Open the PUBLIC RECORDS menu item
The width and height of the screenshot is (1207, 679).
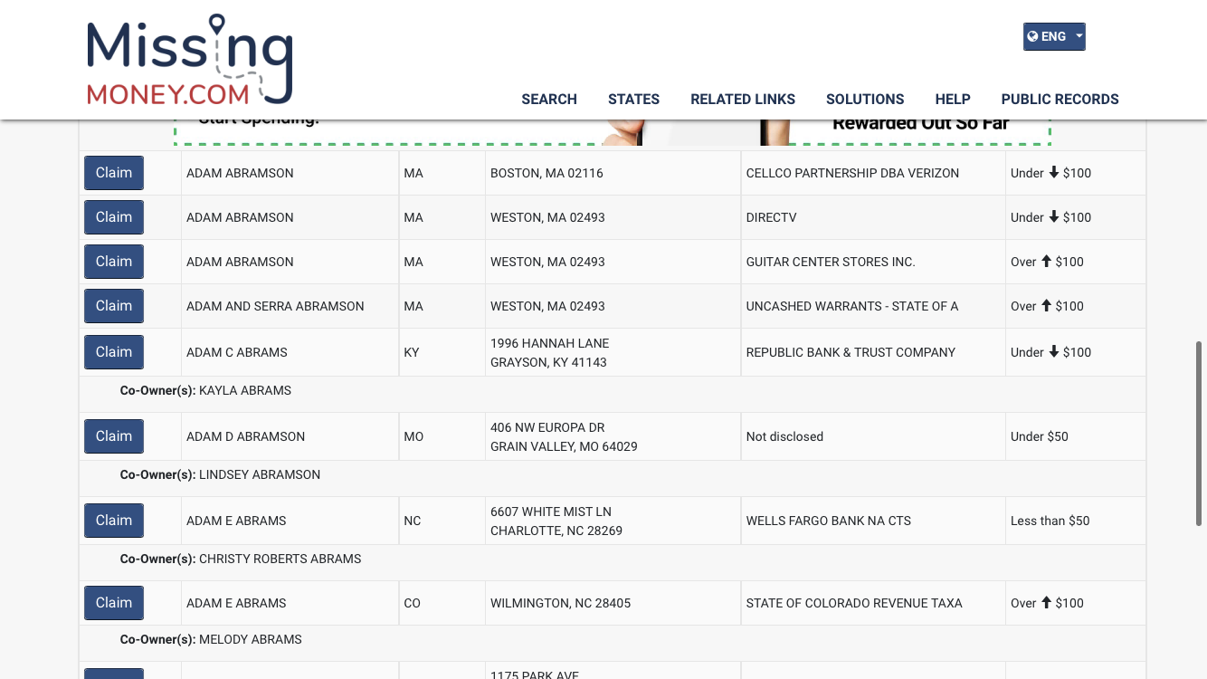point(1060,100)
